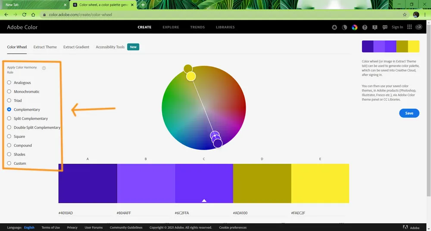The image size is (431, 231).
Task: Open the Language selector showing English
Action: [x=29, y=228]
